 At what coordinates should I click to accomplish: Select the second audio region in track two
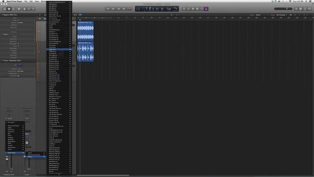[x=85, y=52]
